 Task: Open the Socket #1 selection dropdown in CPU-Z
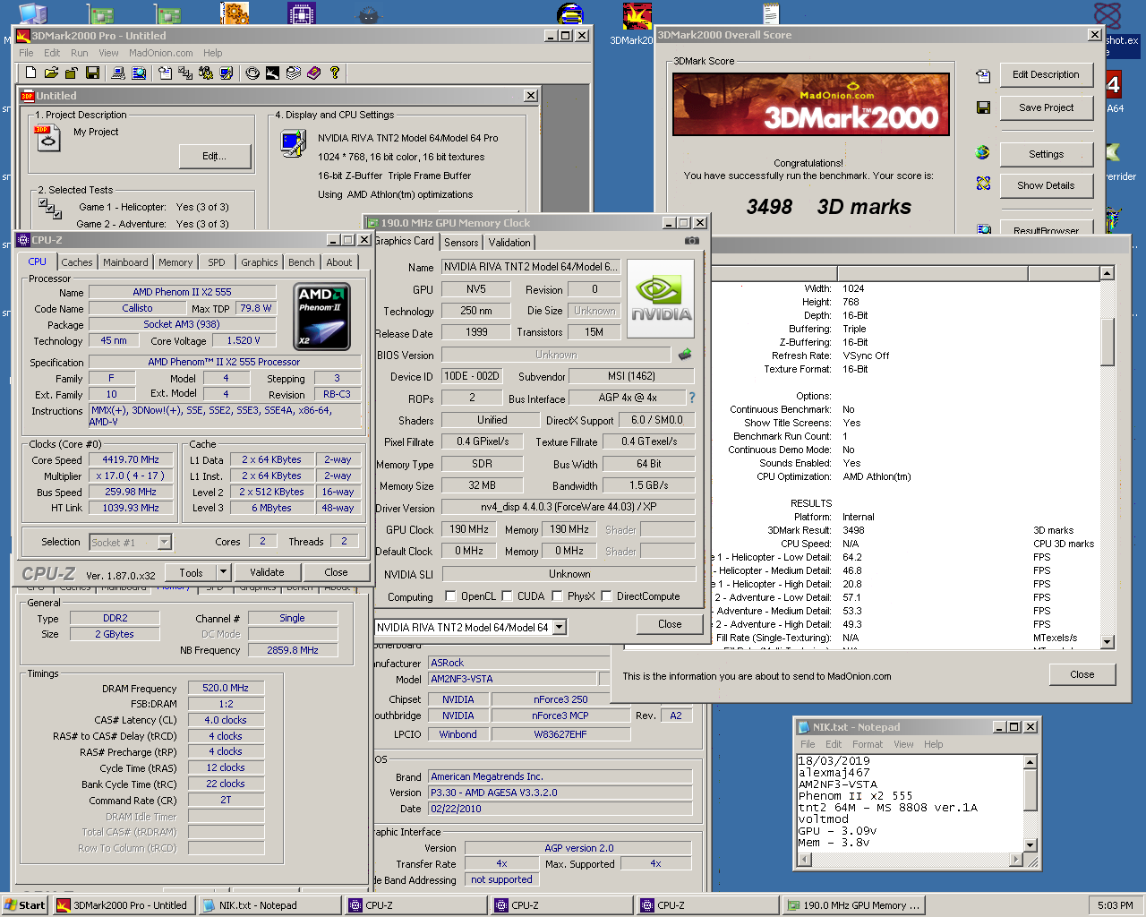tap(165, 542)
